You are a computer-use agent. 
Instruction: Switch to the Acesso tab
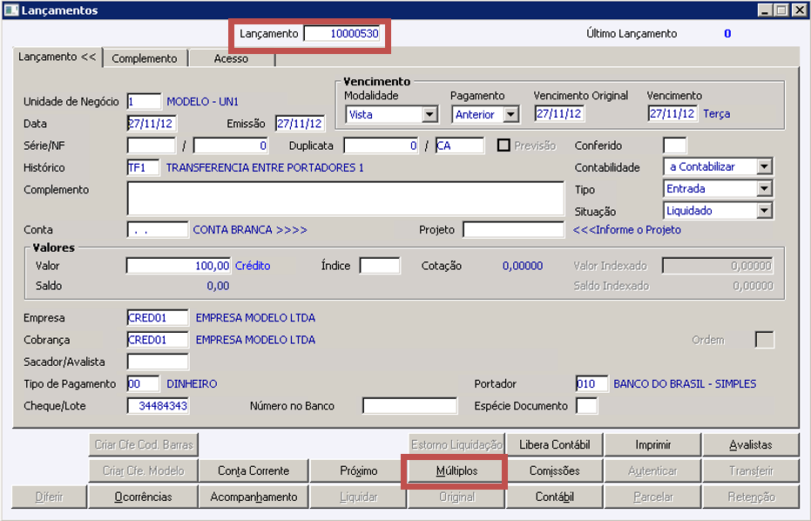[231, 58]
